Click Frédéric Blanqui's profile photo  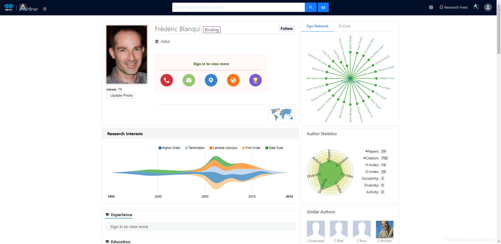pyautogui.click(x=127, y=54)
